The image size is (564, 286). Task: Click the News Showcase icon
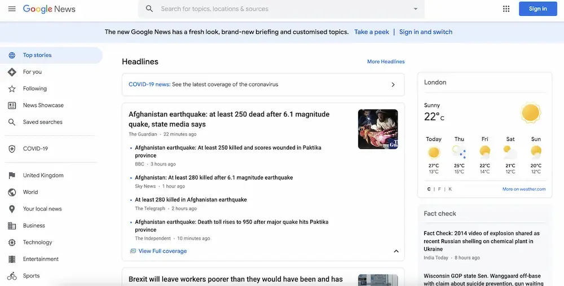pos(12,105)
